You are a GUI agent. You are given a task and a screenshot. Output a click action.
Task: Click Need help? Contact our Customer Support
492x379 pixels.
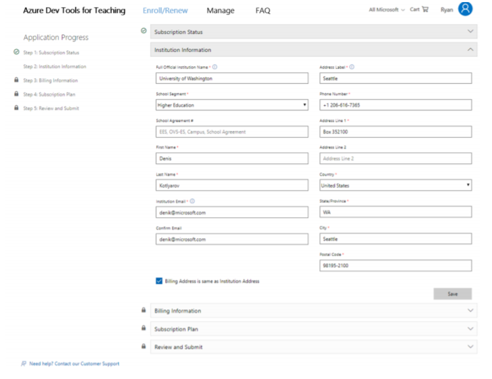(x=74, y=363)
